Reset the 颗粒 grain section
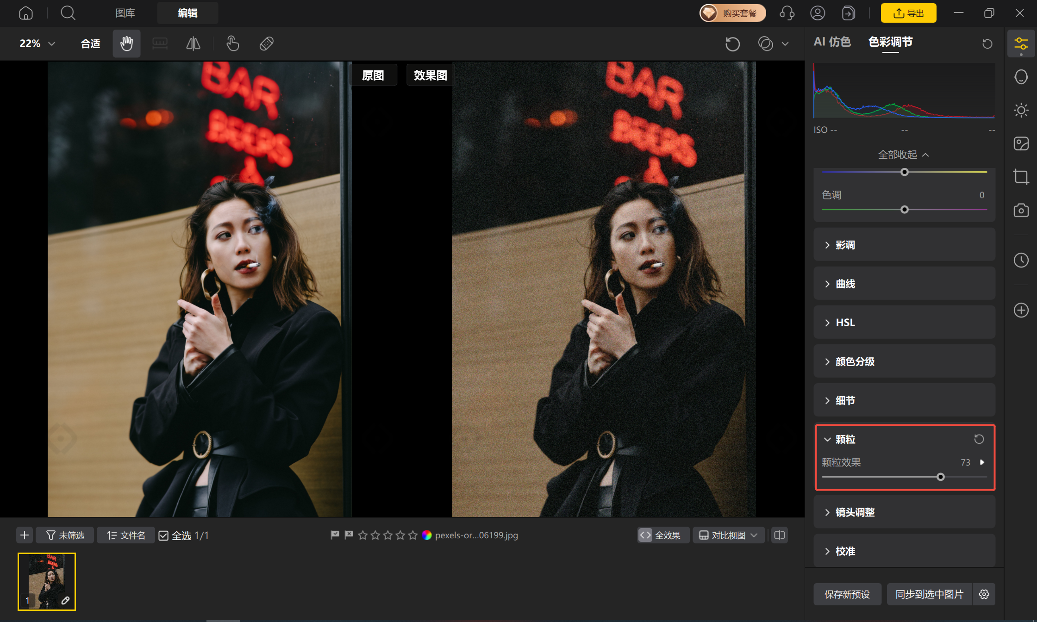Image resolution: width=1037 pixels, height=622 pixels. coord(979,439)
